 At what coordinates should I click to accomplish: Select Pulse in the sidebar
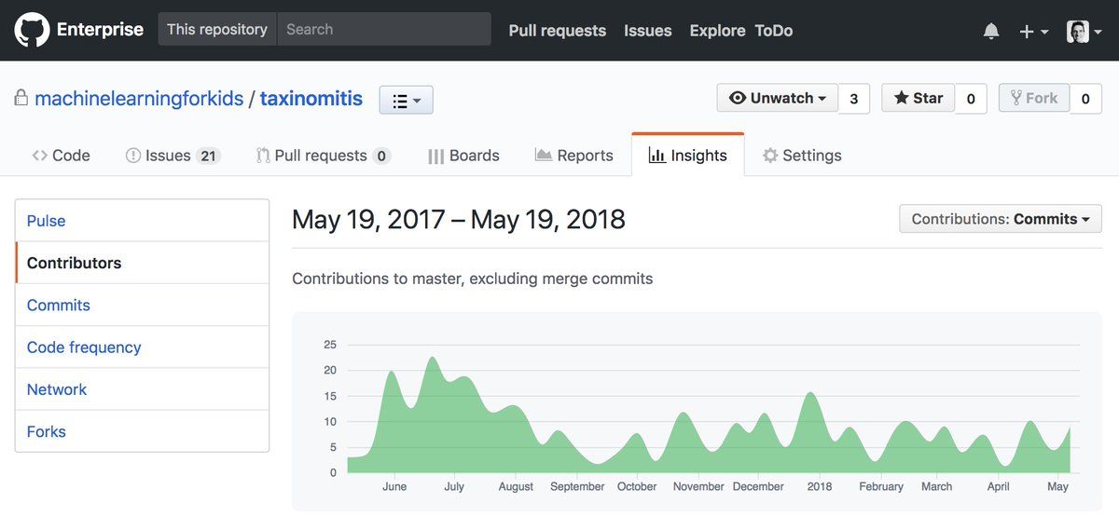pyautogui.click(x=47, y=221)
